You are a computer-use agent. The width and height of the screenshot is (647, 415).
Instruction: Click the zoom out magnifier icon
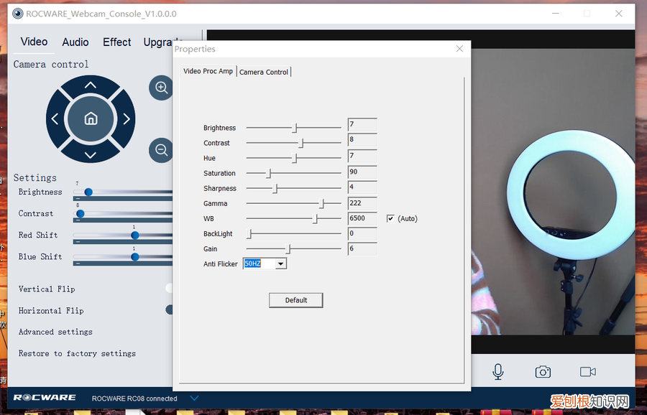tap(161, 150)
